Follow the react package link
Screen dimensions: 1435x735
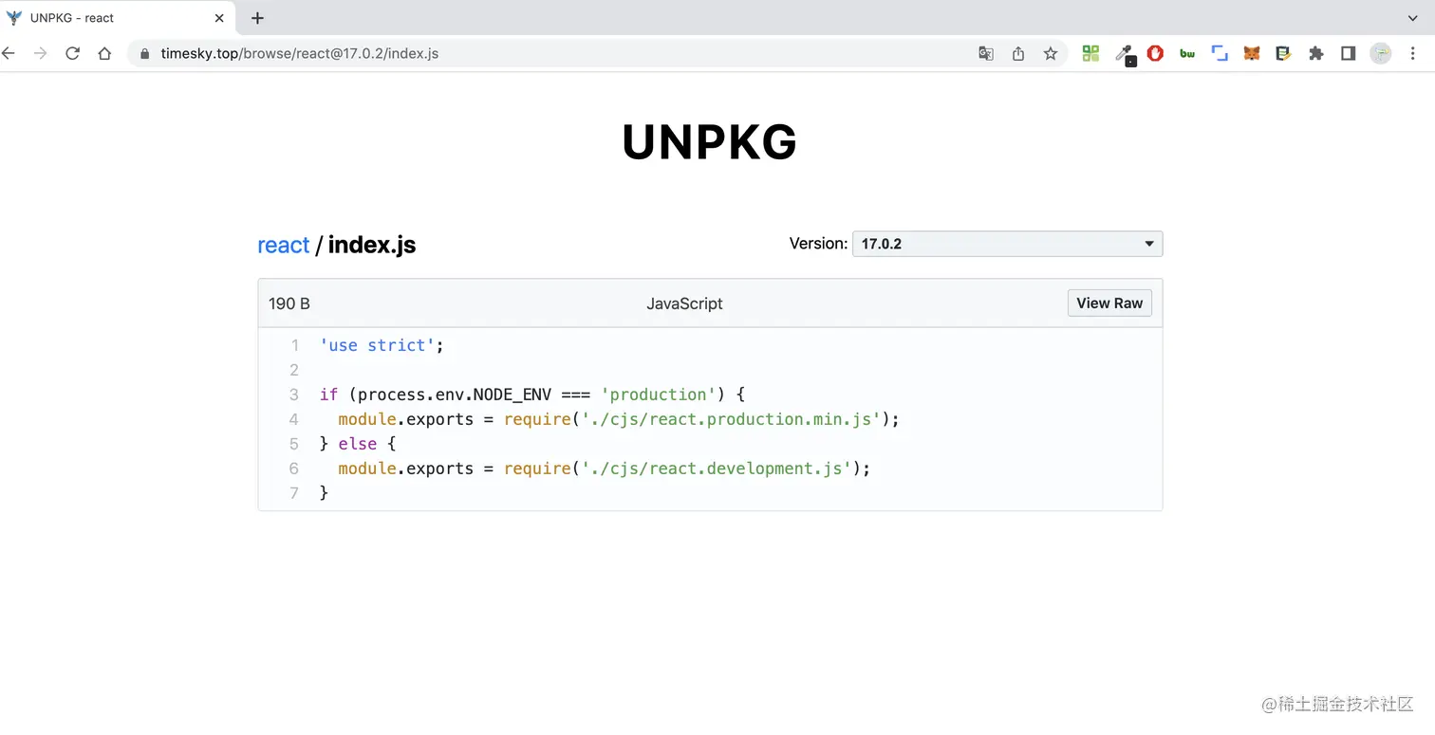[284, 245]
